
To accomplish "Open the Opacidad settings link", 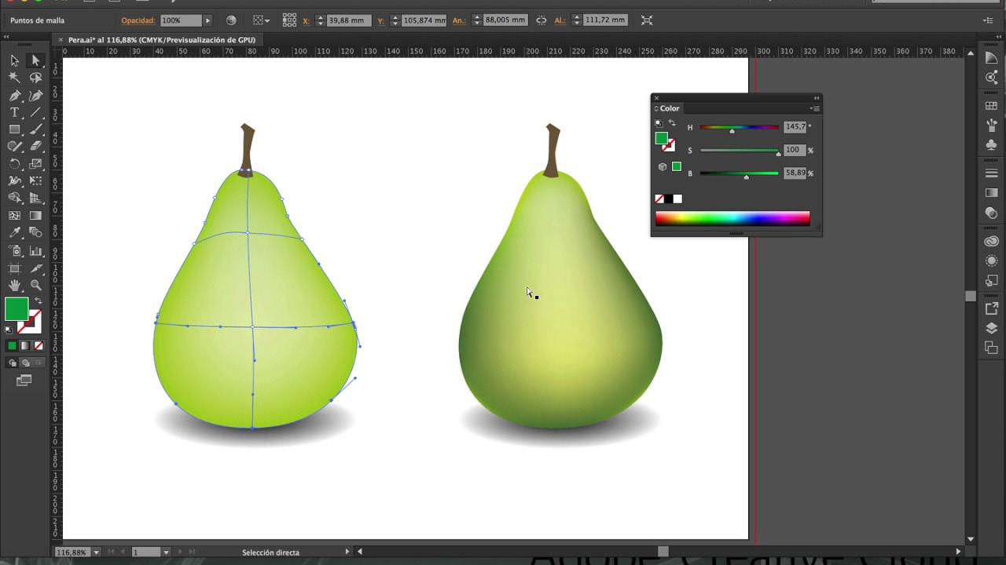I will 138,20.
